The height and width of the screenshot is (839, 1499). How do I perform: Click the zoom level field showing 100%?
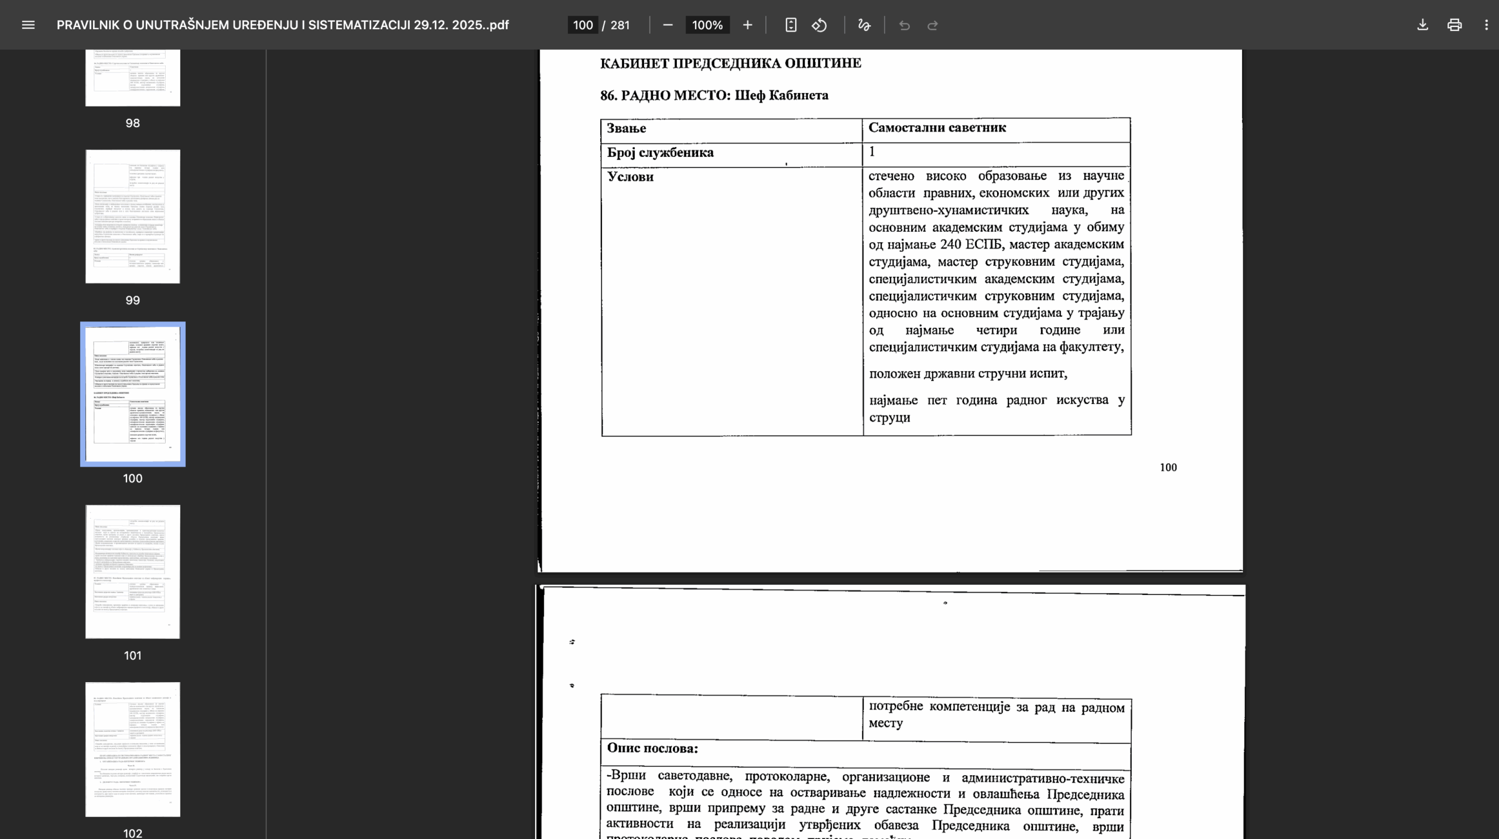(707, 25)
